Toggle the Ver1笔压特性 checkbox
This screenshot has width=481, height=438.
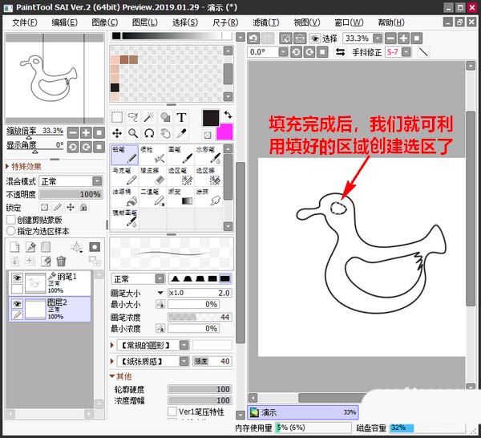point(172,412)
